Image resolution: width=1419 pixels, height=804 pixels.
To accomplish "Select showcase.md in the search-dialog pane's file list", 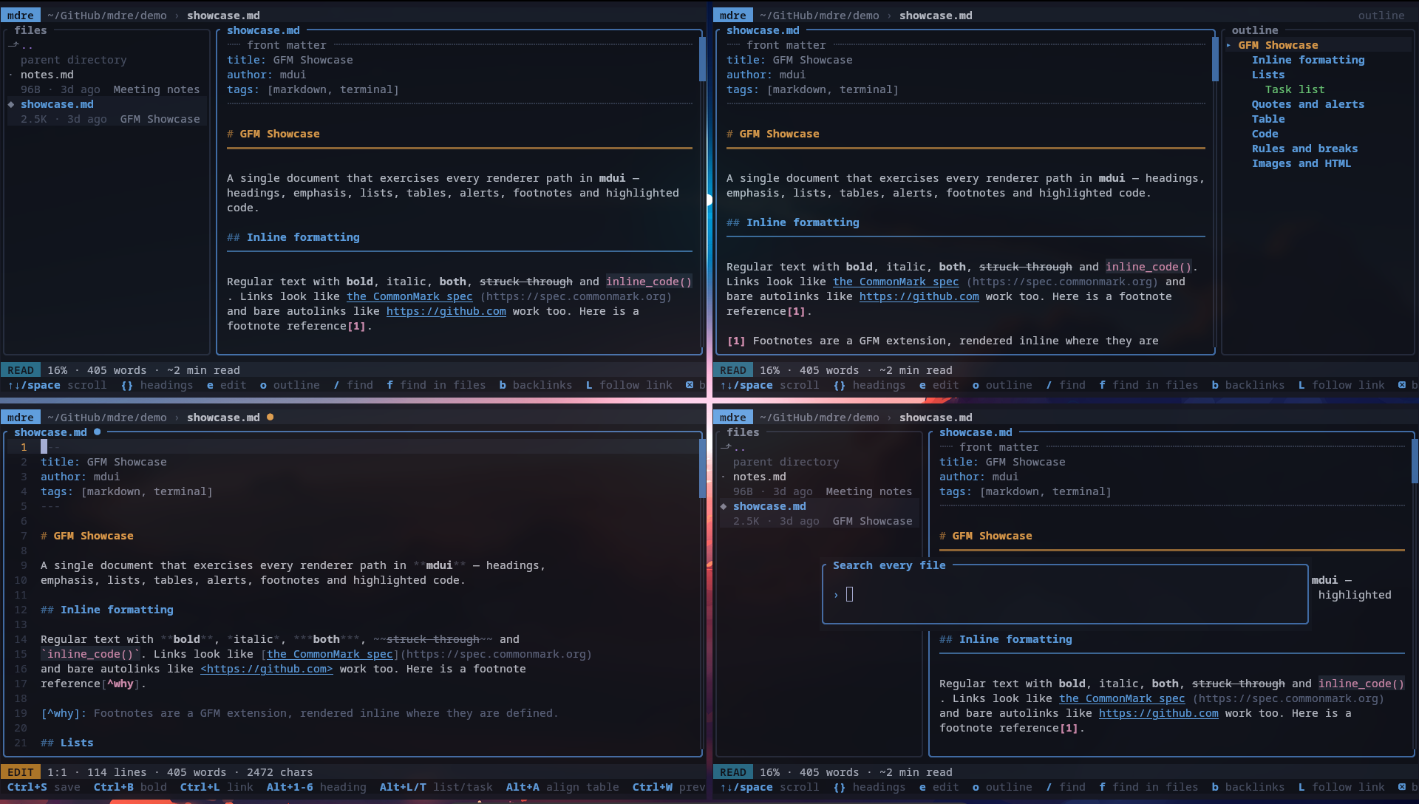I will 769,506.
